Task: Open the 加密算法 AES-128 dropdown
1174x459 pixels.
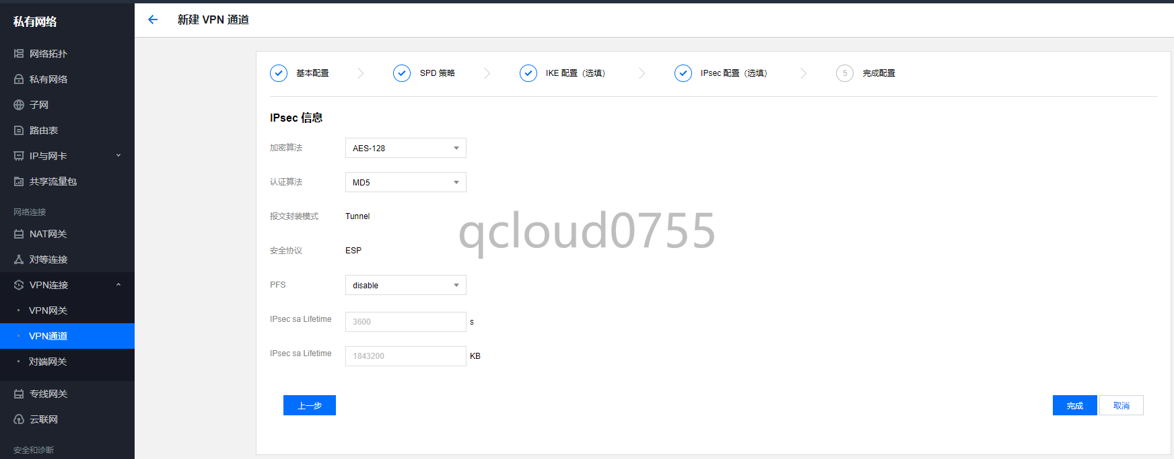Action: (405, 148)
